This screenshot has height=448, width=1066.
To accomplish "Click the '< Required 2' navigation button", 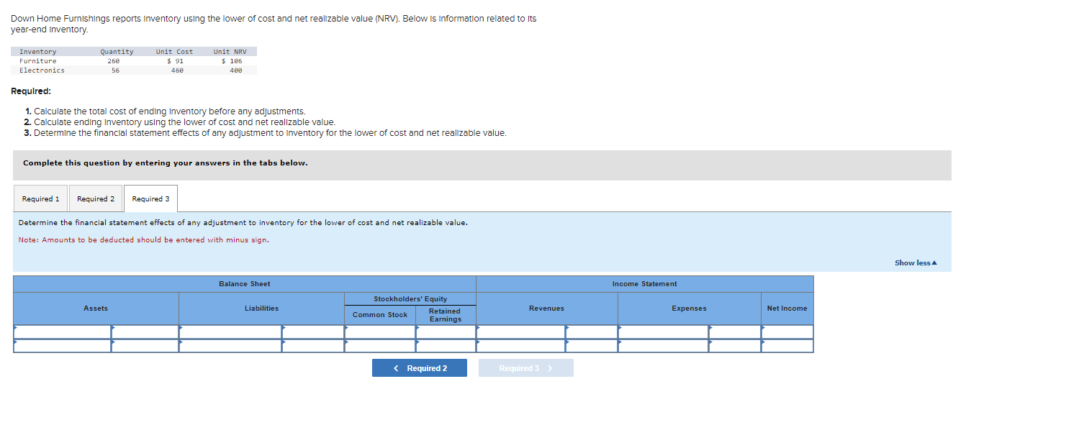I will coord(420,367).
